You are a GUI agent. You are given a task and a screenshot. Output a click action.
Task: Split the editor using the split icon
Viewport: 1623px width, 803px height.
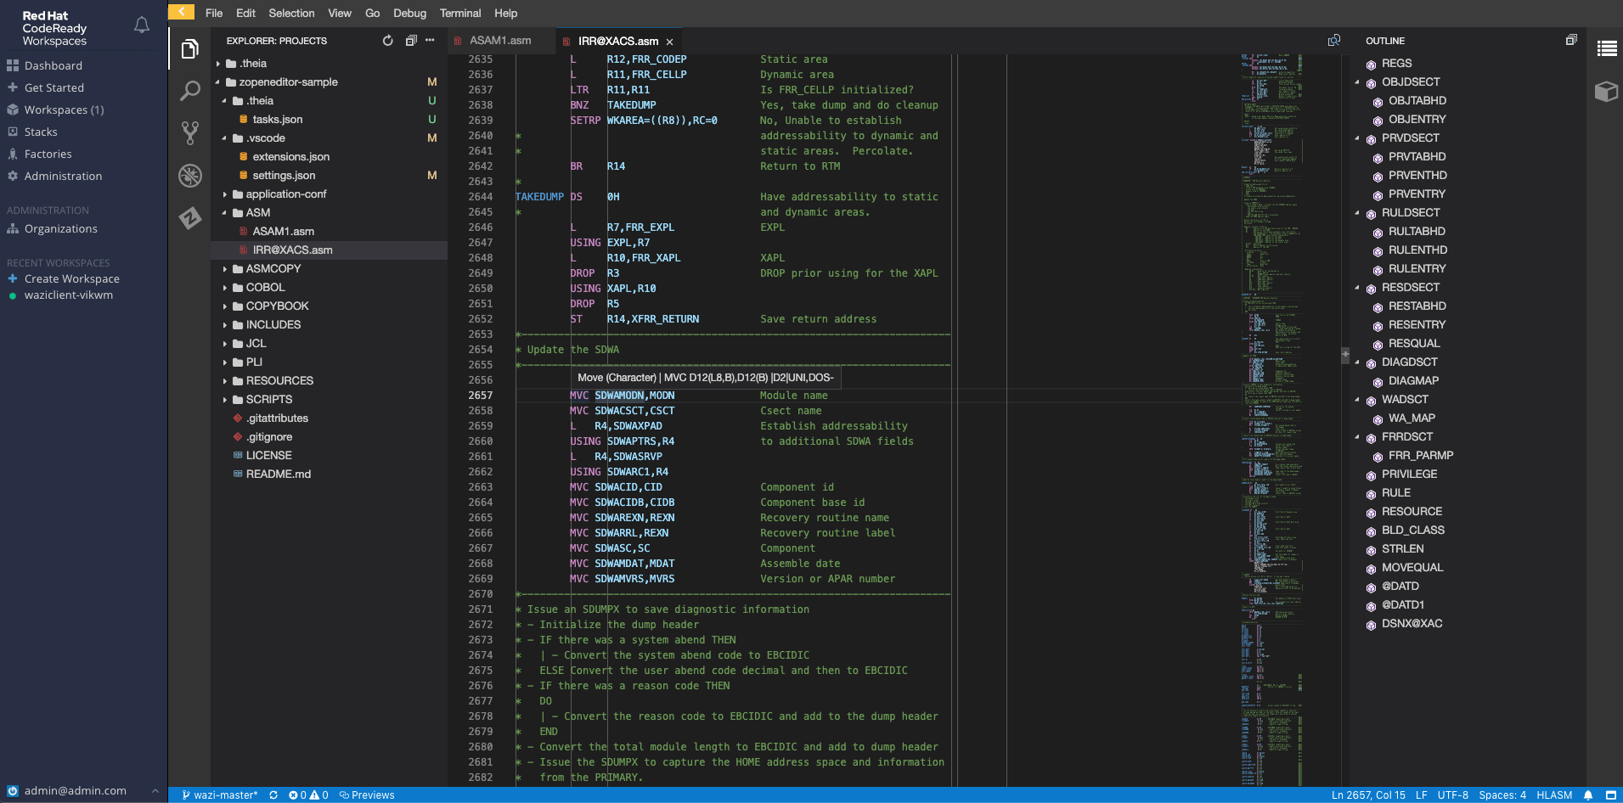coord(1333,40)
